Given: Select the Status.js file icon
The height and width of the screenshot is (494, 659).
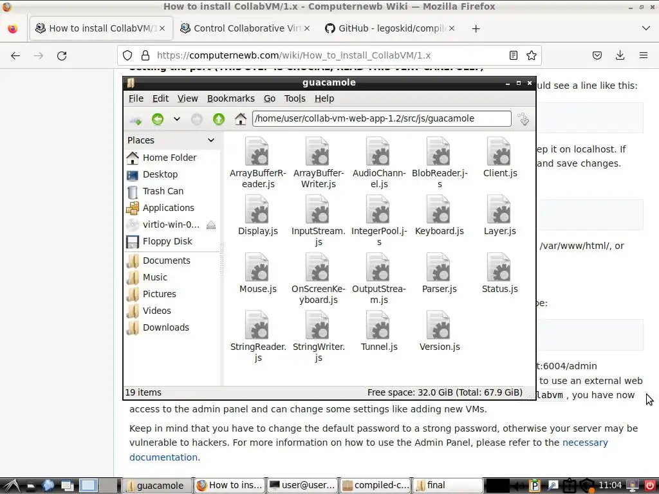Looking at the screenshot, I should 499,268.
